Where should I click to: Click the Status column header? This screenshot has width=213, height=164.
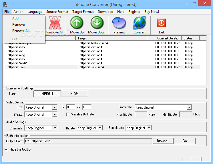pos(191,38)
